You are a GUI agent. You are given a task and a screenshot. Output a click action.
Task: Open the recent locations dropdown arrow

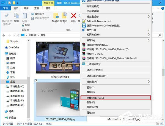tap(14, 35)
